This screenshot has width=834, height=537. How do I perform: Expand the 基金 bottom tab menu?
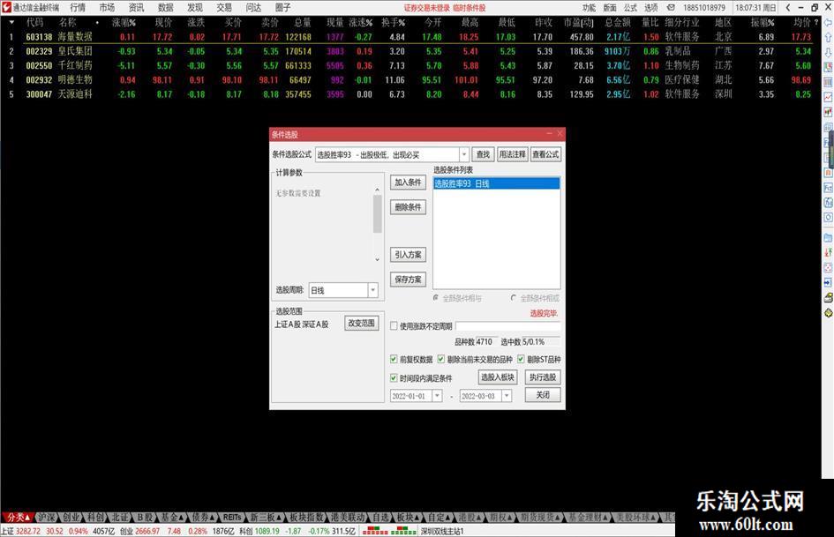click(181, 517)
